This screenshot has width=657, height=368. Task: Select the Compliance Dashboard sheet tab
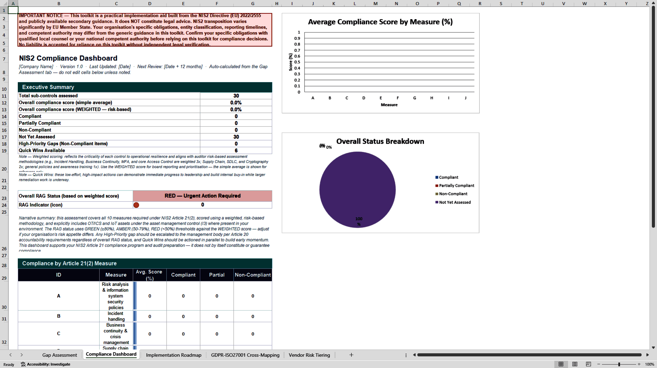click(x=111, y=354)
